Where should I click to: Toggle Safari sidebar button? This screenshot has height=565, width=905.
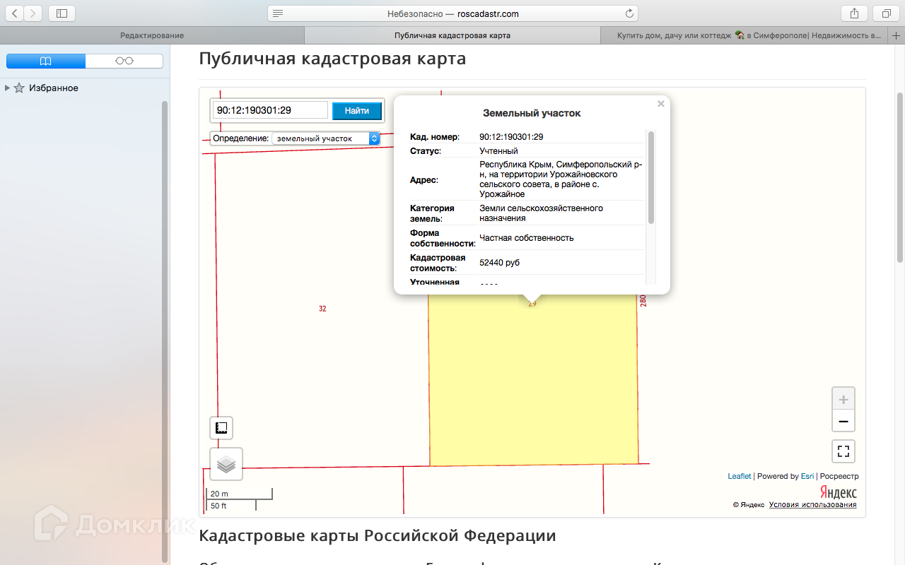(62, 13)
